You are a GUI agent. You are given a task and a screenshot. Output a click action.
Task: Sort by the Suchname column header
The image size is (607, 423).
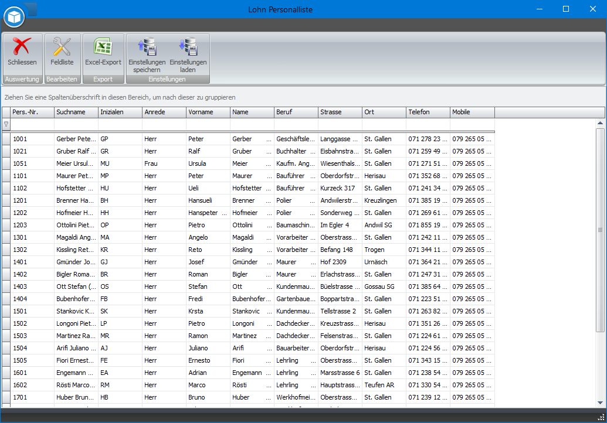[x=76, y=112]
